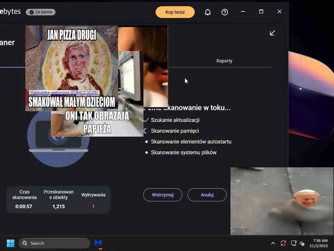
Task: Click the sync tray icon with red dot
Action: [x=283, y=243]
